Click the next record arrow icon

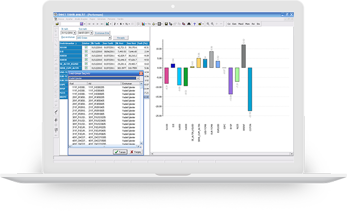(98, 24)
